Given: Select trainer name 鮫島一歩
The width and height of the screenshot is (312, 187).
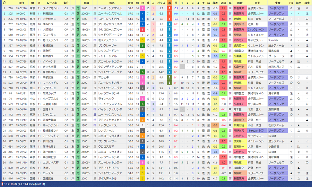Looking at the screenshot, I should 239,67.
